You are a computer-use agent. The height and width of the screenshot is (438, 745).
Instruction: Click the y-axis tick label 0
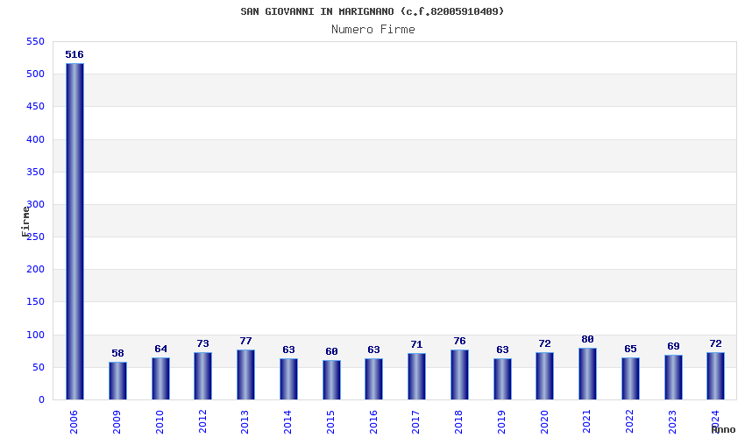point(42,400)
